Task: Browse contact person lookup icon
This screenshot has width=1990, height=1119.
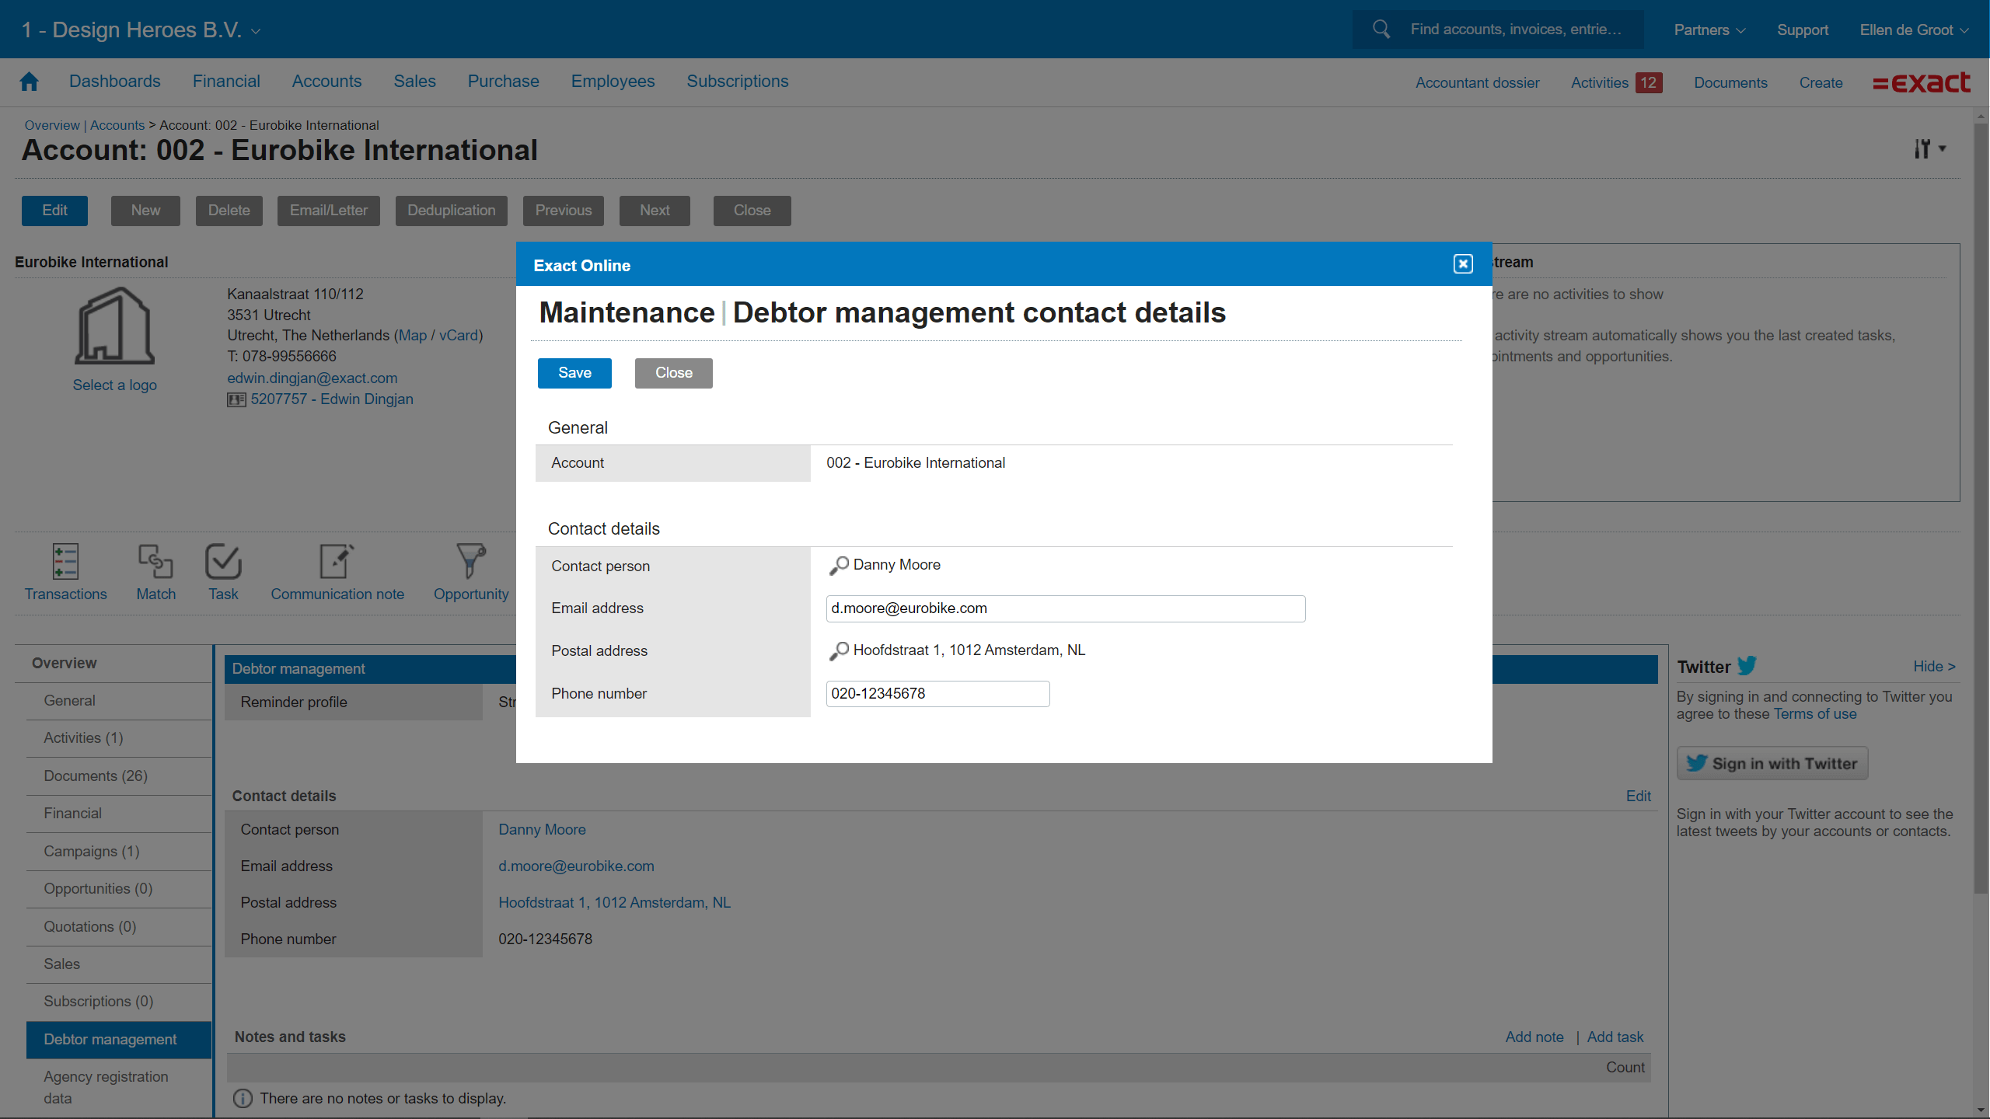Action: pos(839,566)
